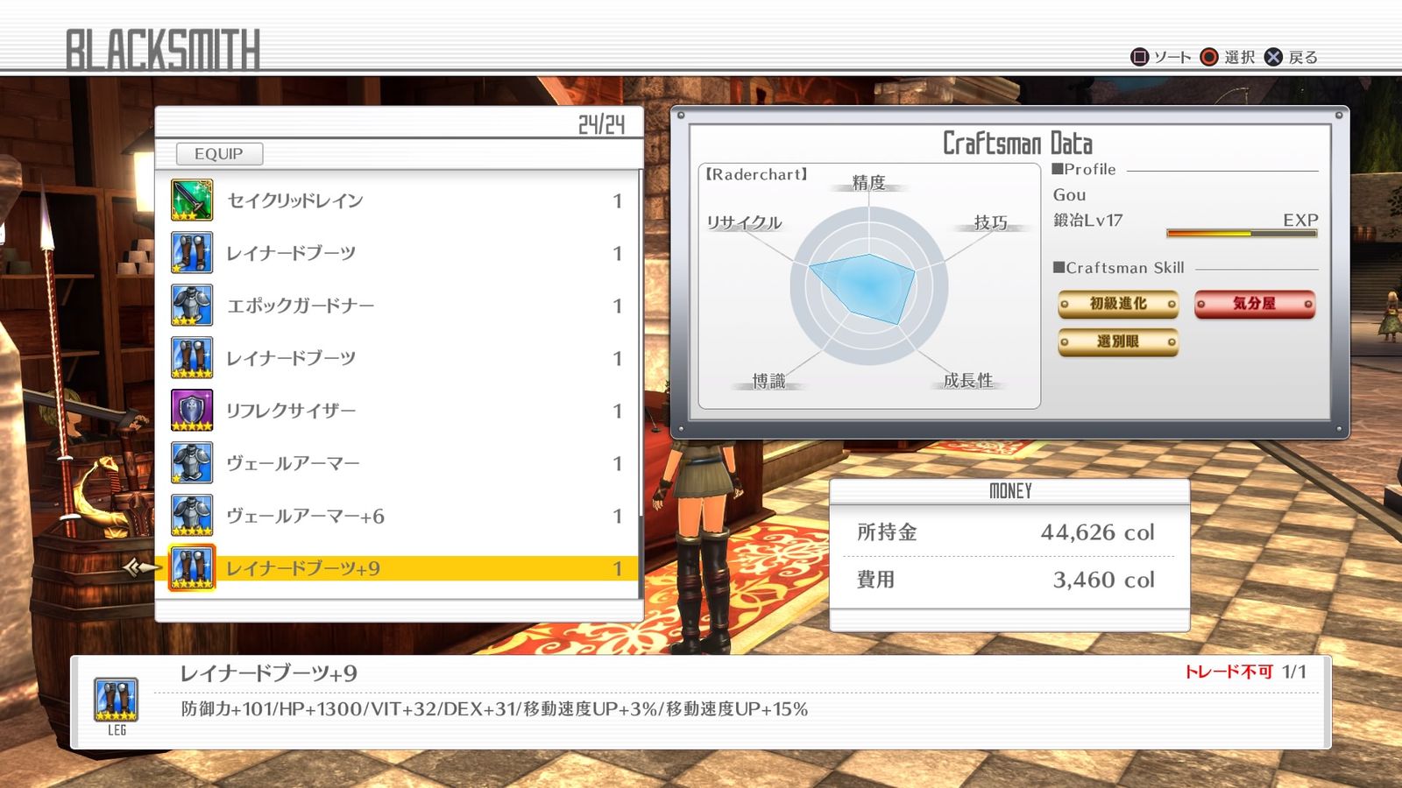Click the MONEY panel heading
The height and width of the screenshot is (788, 1402).
tap(1010, 491)
